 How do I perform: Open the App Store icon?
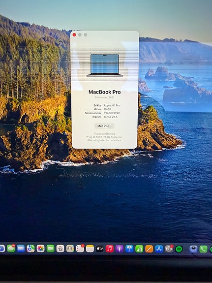pyautogui.click(x=159, y=249)
